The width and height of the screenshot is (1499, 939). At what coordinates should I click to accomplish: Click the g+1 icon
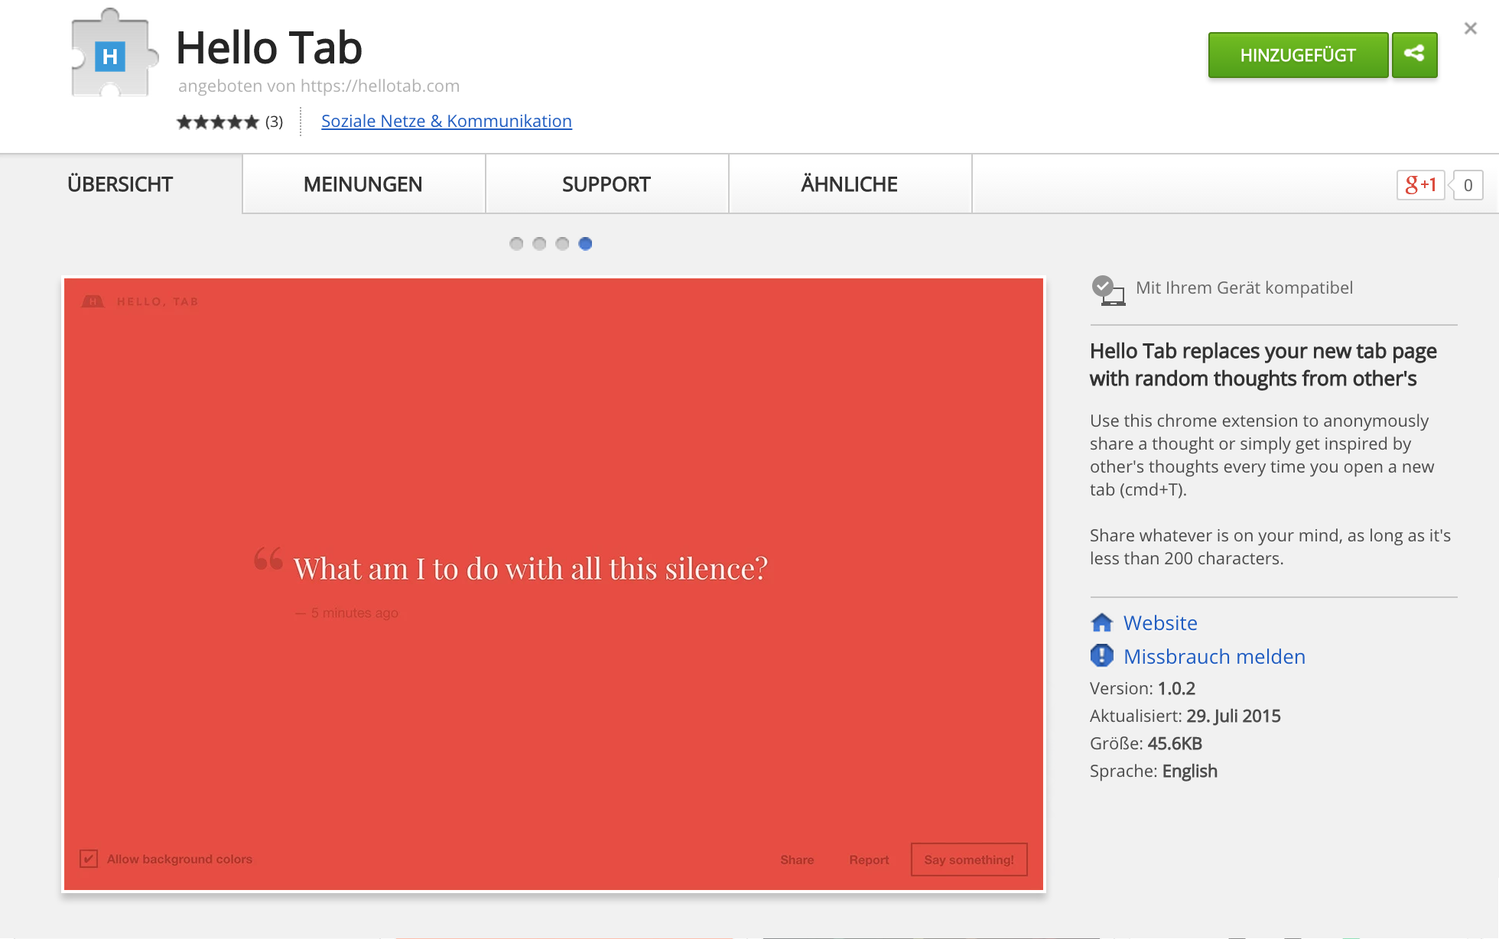1421,184
